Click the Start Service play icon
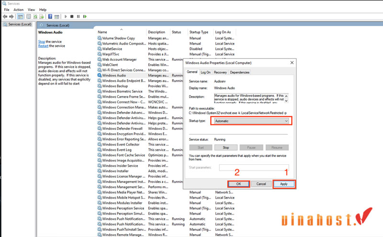Viewport: 383px width, 237px height. click(66, 17)
